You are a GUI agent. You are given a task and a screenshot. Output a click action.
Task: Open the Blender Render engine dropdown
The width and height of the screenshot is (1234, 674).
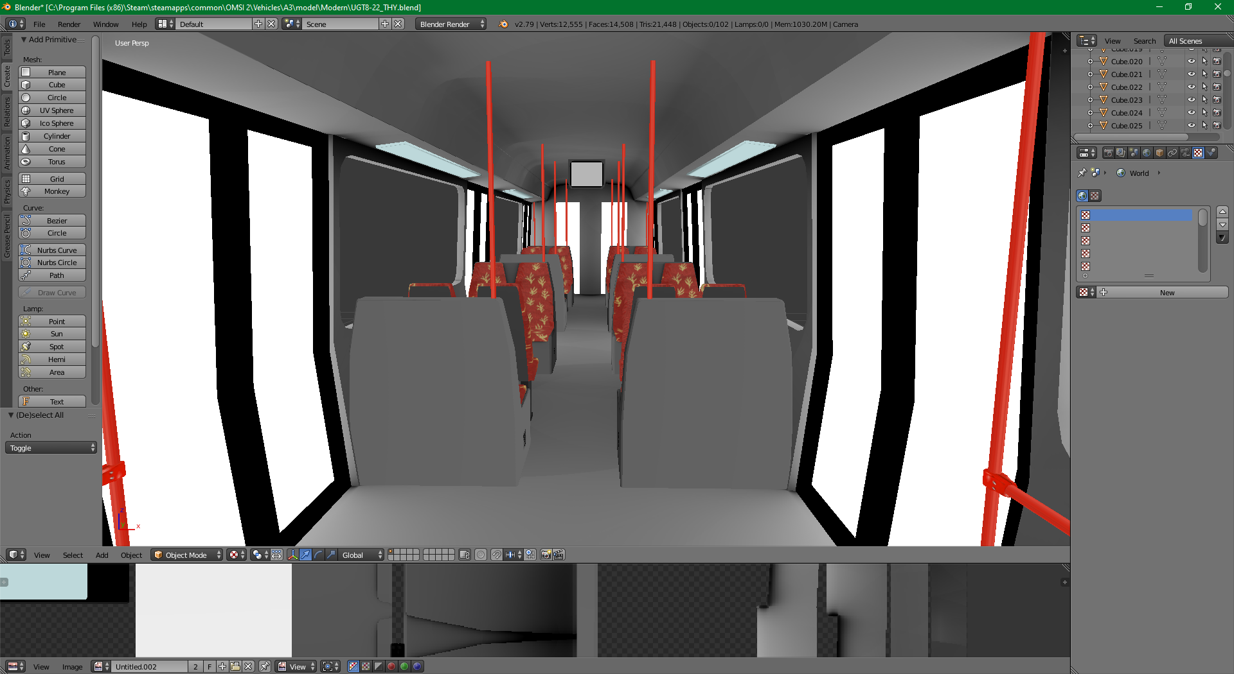click(451, 24)
